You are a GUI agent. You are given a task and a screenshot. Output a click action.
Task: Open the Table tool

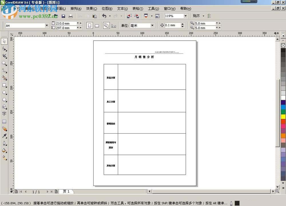(4, 121)
